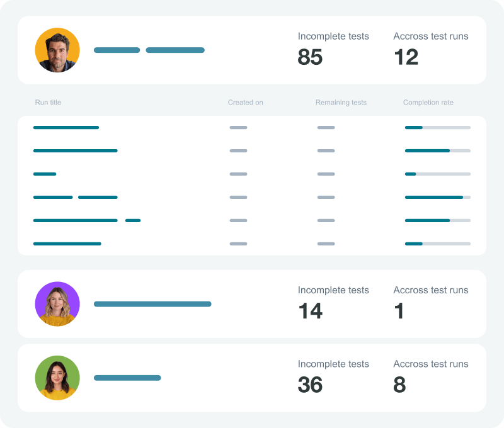The image size is (504, 428).
Task: Sort by Completion rate column header
Action: click(428, 103)
